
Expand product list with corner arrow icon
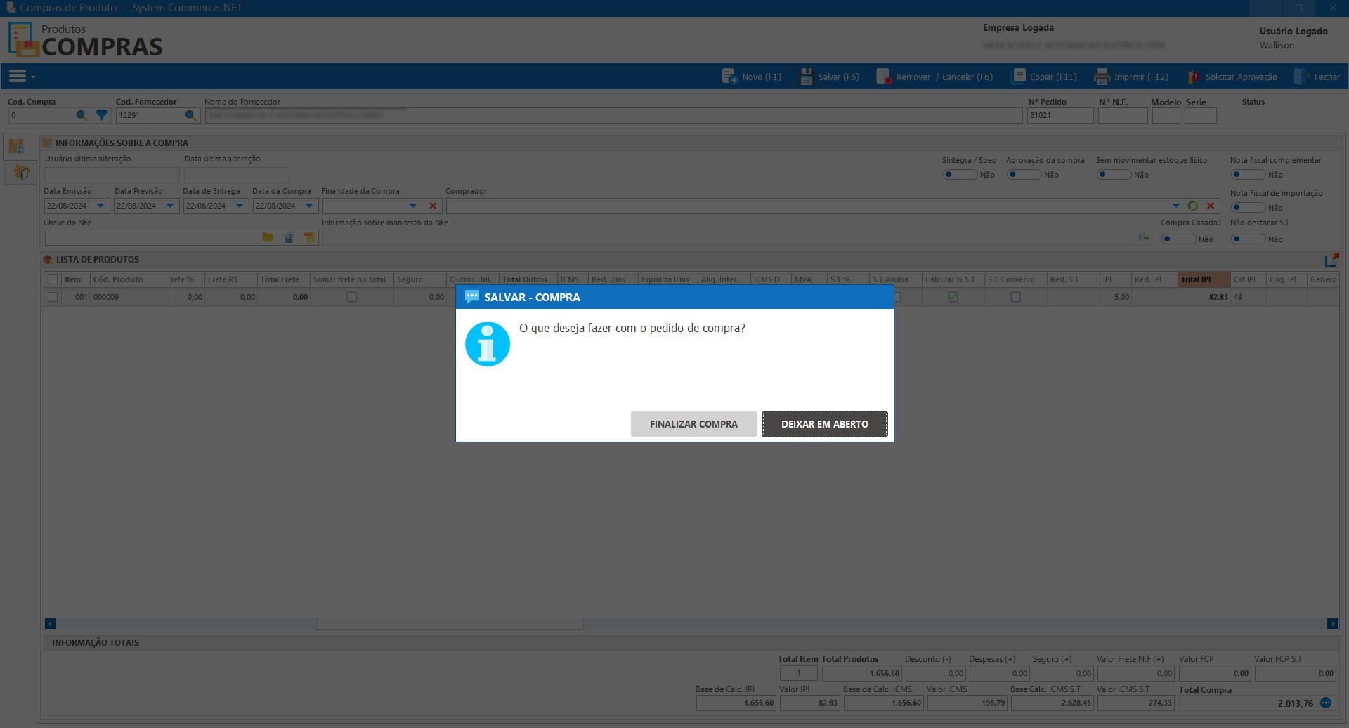click(x=1331, y=260)
